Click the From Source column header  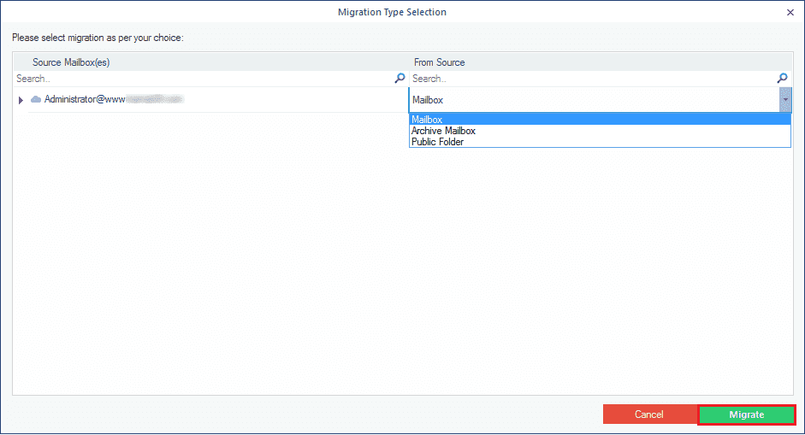[439, 62]
